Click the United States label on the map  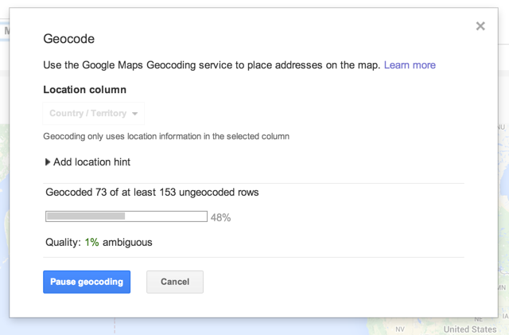[x=470, y=329]
